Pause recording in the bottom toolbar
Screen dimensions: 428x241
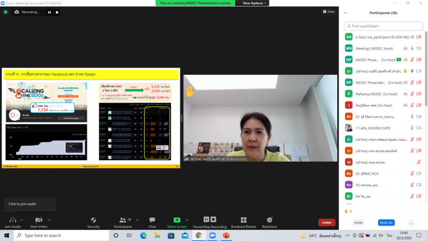207,220
